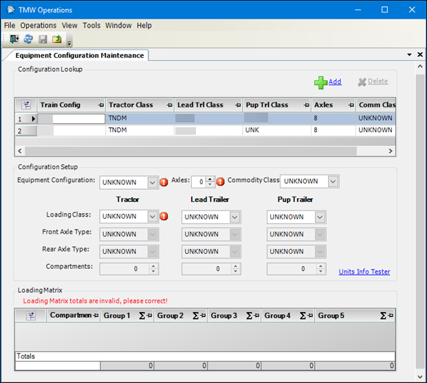Open the Lead Trailer Loading Class dropdown
The height and width of the screenshot is (383, 427).
click(234, 217)
